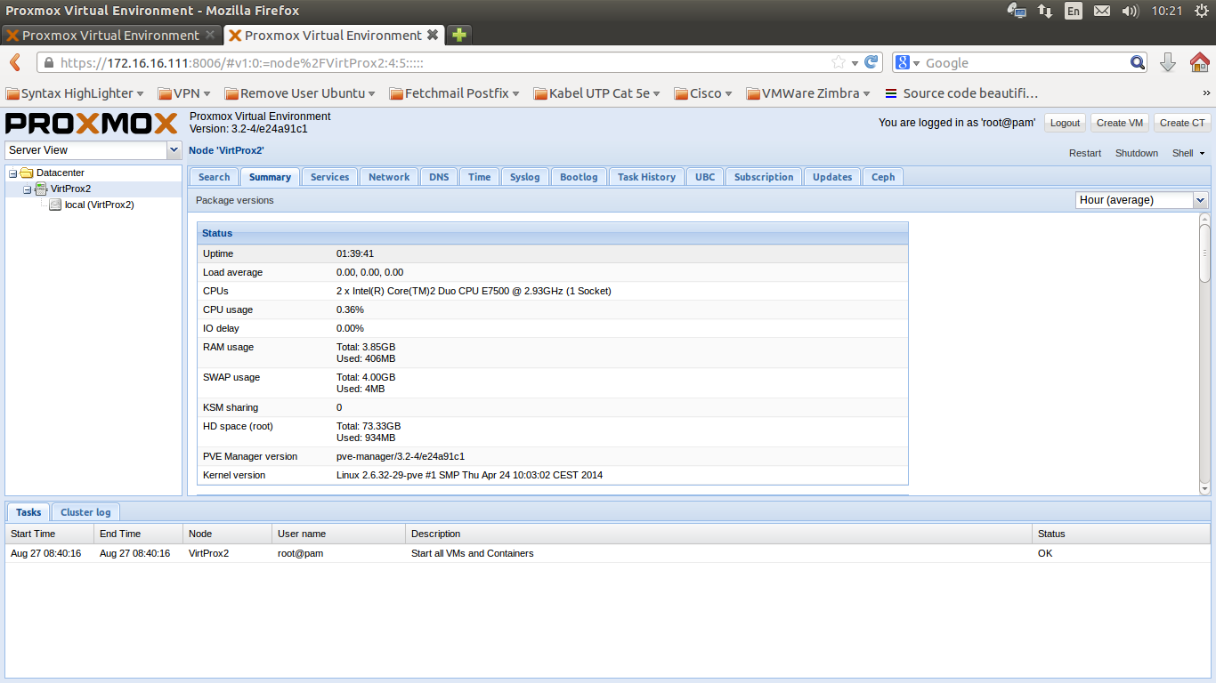Image resolution: width=1216 pixels, height=683 pixels.
Task: Click the Google search engine icon
Action: [x=903, y=62]
